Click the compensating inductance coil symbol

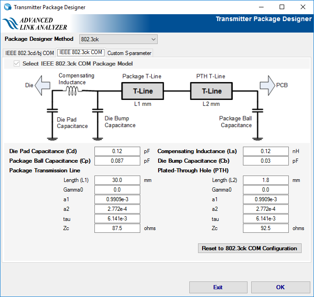pos(72,91)
